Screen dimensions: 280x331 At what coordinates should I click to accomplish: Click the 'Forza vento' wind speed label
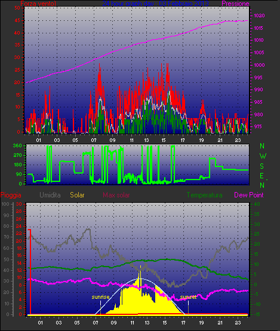coord(38,4)
